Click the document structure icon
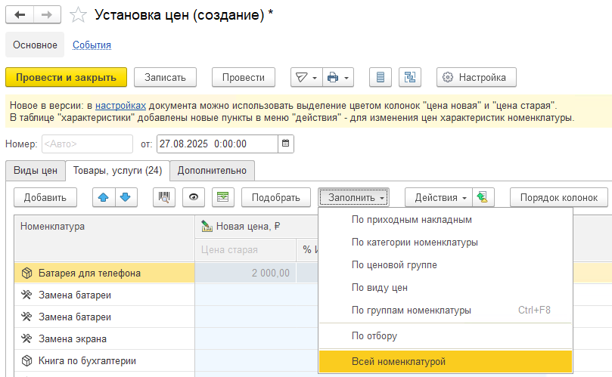Viewport: 612px width, 377px height. pos(411,77)
